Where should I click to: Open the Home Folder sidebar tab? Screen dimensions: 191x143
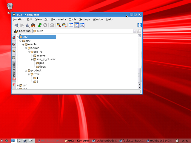(x=14, y=51)
